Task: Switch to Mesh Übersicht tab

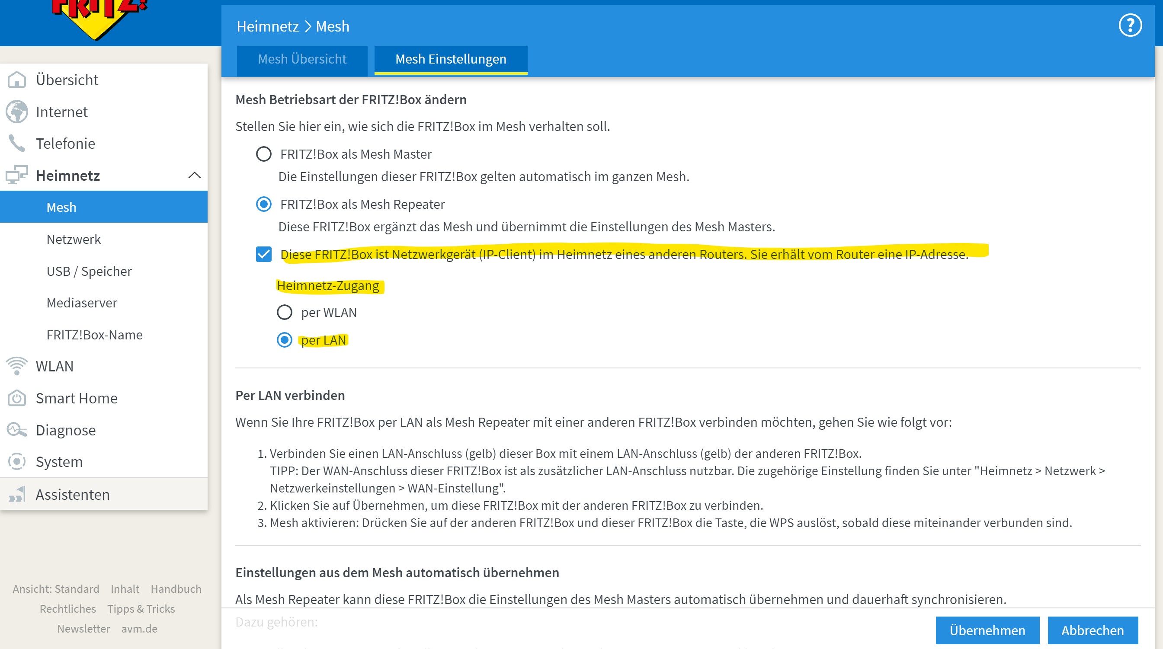Action: (302, 59)
